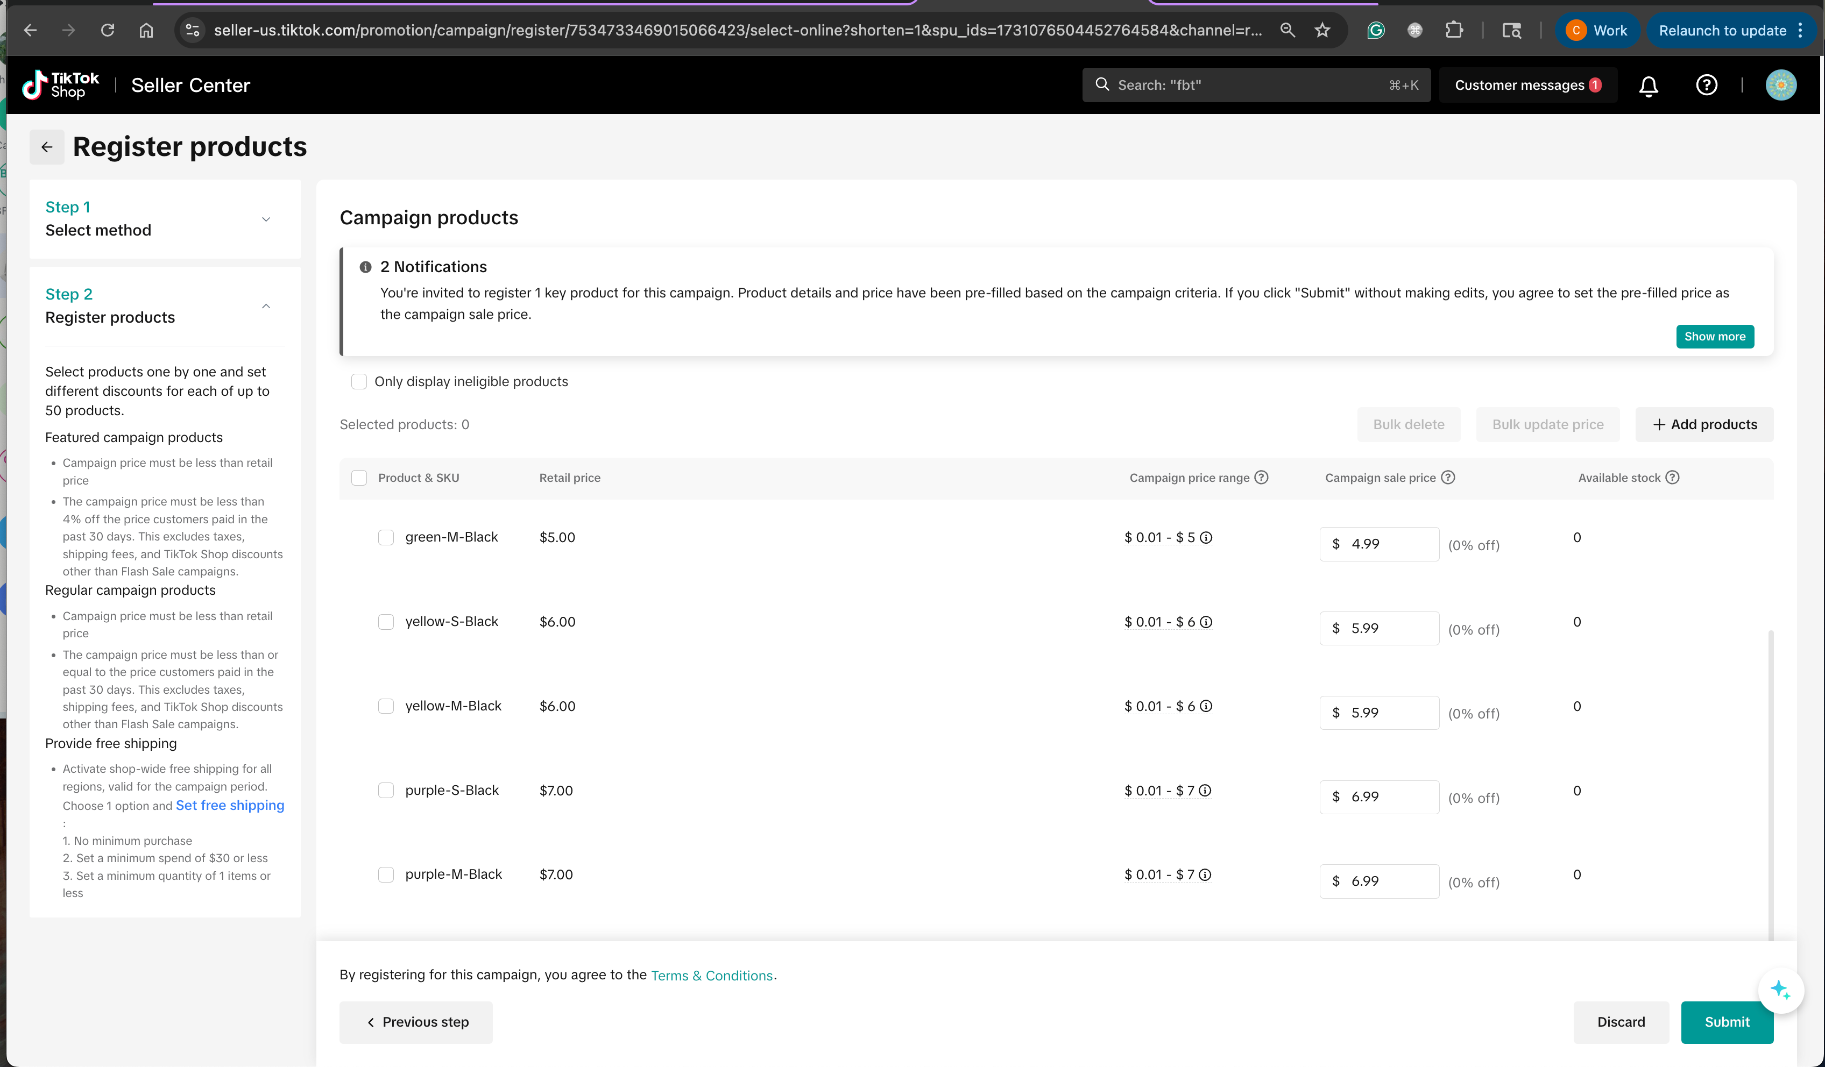The width and height of the screenshot is (1825, 1067).
Task: Click the Add products button
Action: pos(1704,425)
